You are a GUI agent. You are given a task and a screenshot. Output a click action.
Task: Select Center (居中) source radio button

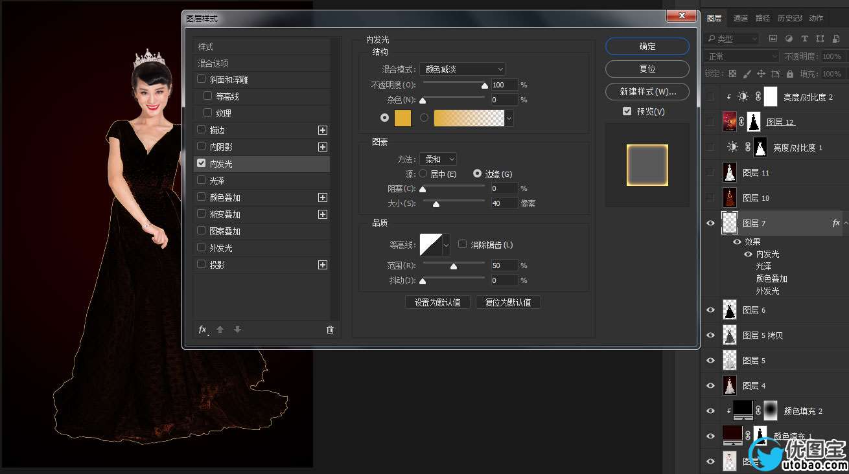click(x=423, y=174)
